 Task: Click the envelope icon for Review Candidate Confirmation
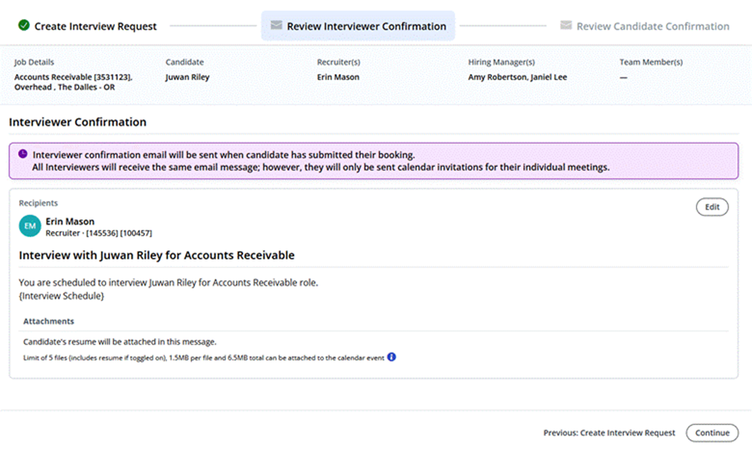point(566,26)
